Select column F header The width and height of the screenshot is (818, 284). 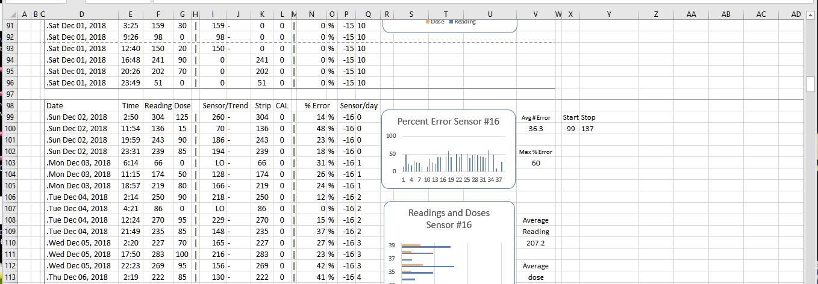tap(158, 14)
